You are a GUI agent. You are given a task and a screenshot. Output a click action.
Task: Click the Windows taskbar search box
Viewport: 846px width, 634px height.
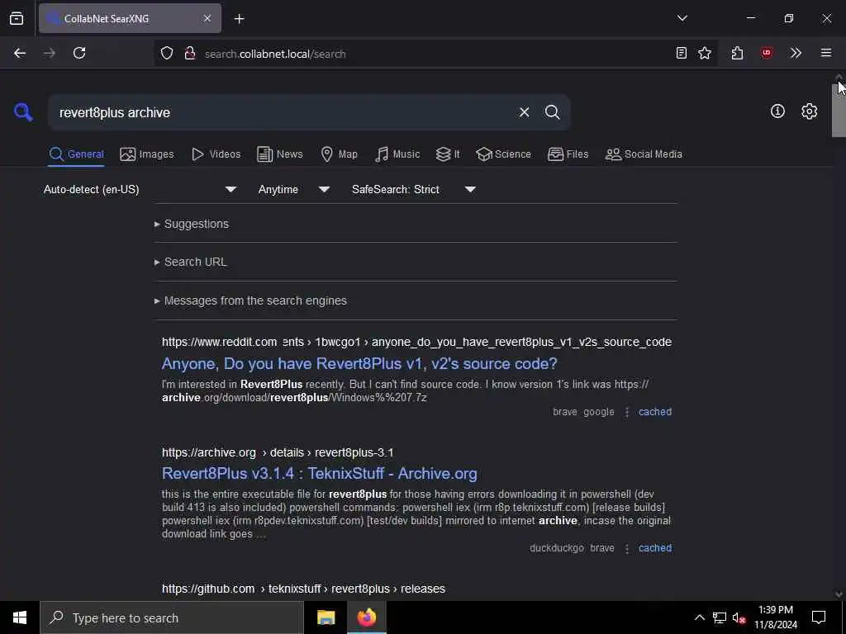pyautogui.click(x=172, y=617)
